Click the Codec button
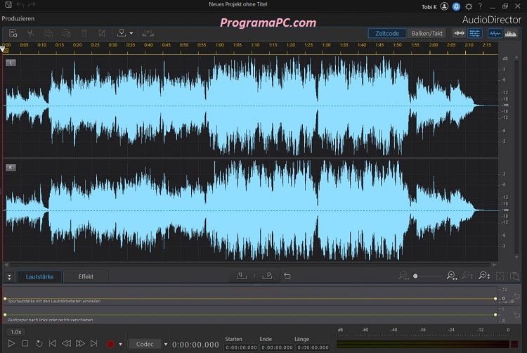 click(x=145, y=344)
